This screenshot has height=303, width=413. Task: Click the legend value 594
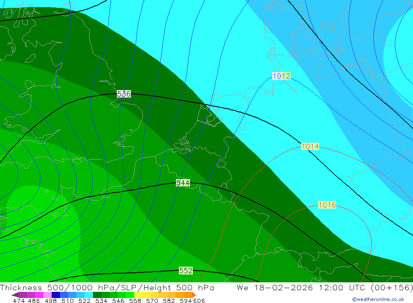185,301
